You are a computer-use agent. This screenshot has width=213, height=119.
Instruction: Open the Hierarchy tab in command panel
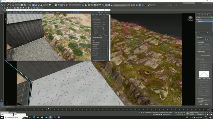click(x=202, y=15)
